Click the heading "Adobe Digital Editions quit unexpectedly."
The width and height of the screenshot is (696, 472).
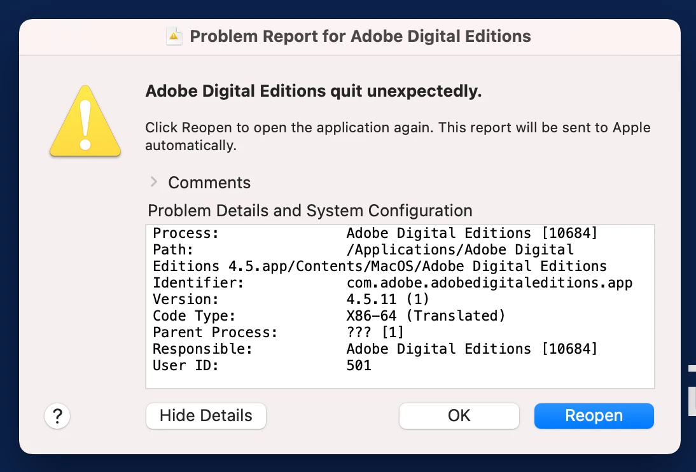tap(314, 91)
